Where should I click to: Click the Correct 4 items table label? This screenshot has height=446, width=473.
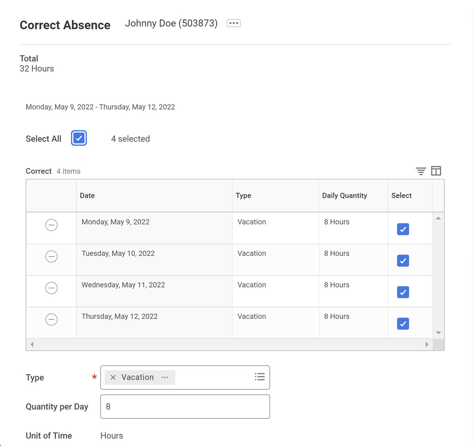coord(53,171)
